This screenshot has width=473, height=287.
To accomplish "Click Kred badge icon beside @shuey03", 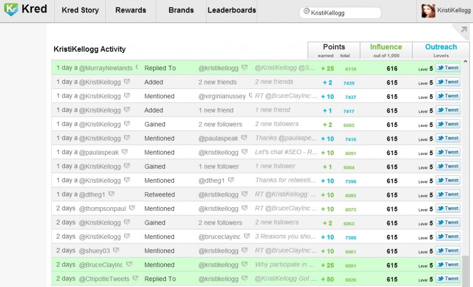I will click(x=116, y=250).
